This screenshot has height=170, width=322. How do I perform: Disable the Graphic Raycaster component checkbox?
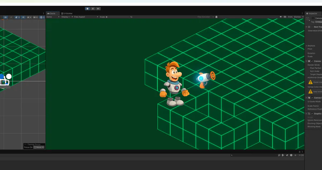click(312, 114)
